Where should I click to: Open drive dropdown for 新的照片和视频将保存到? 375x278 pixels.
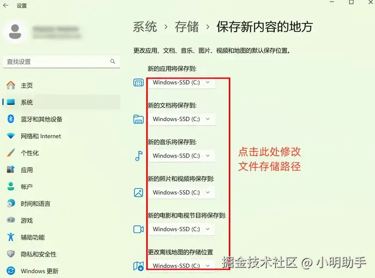click(x=182, y=192)
